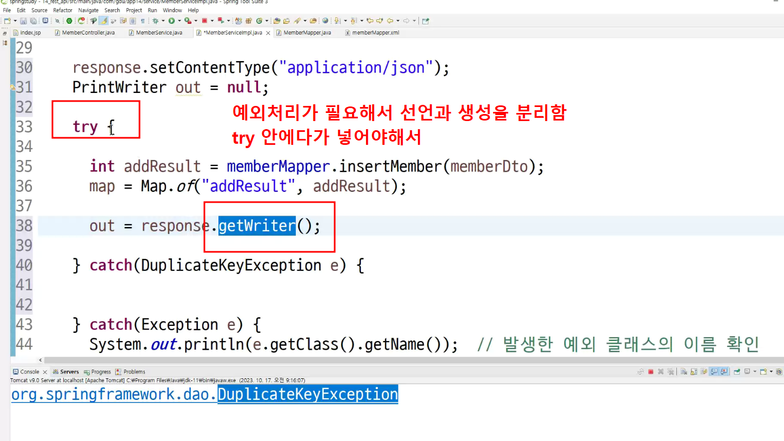The height and width of the screenshot is (441, 784).
Task: Click the red Terminate icon in Console toolbar
Action: (x=650, y=372)
